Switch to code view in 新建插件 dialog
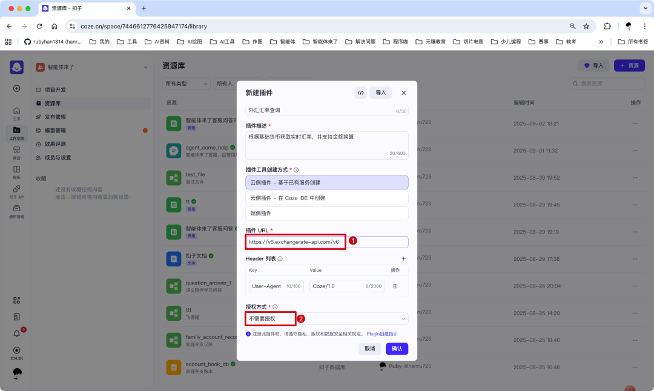Viewport: 654px width, 391px height. [x=361, y=93]
